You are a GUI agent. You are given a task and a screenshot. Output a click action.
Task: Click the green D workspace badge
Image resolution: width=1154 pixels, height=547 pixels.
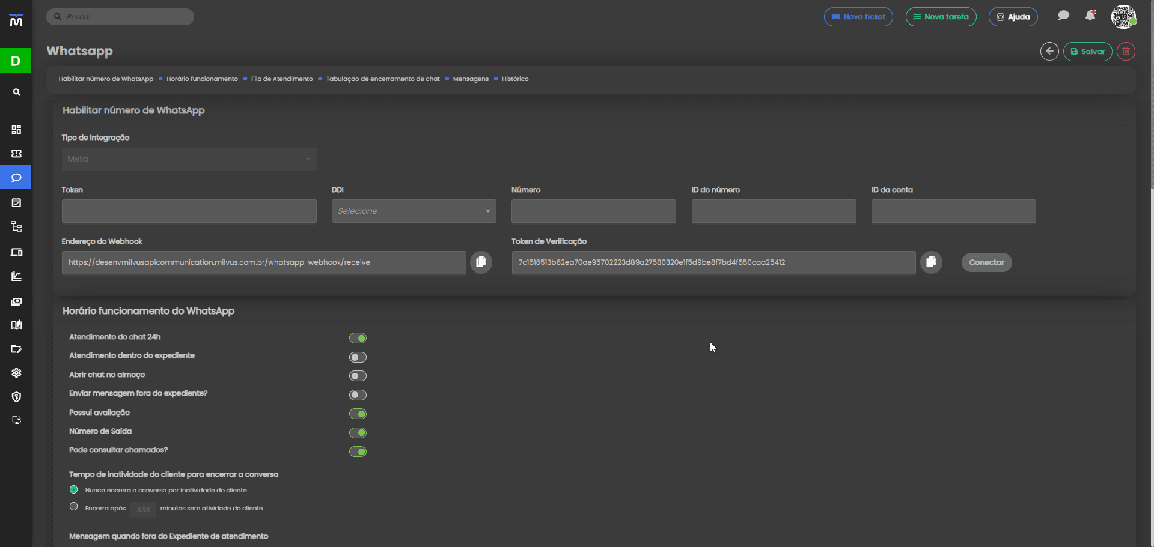pyautogui.click(x=16, y=61)
